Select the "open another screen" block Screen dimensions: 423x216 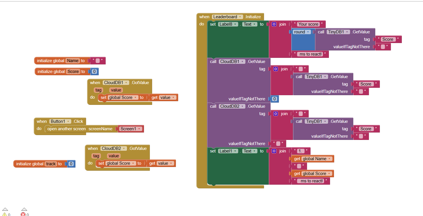click(66, 129)
